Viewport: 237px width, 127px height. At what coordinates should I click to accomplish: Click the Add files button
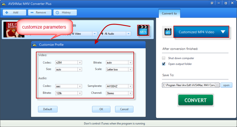tap(14, 13)
